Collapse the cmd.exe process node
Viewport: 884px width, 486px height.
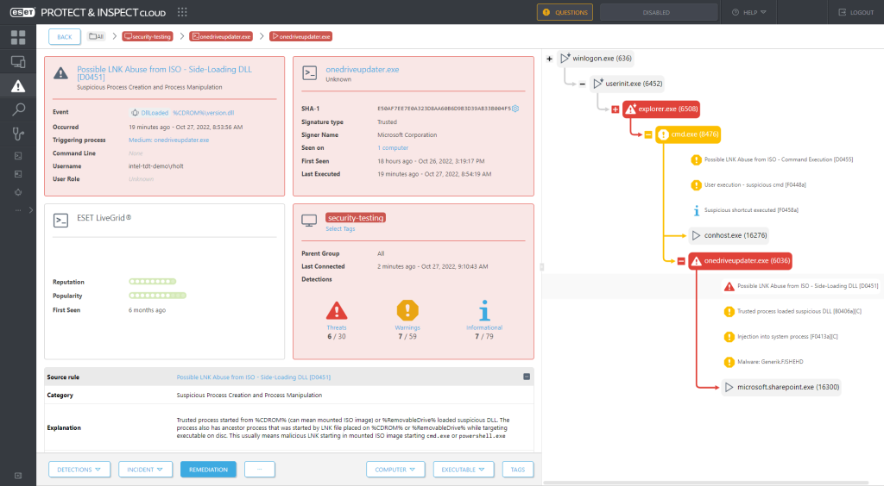click(647, 134)
